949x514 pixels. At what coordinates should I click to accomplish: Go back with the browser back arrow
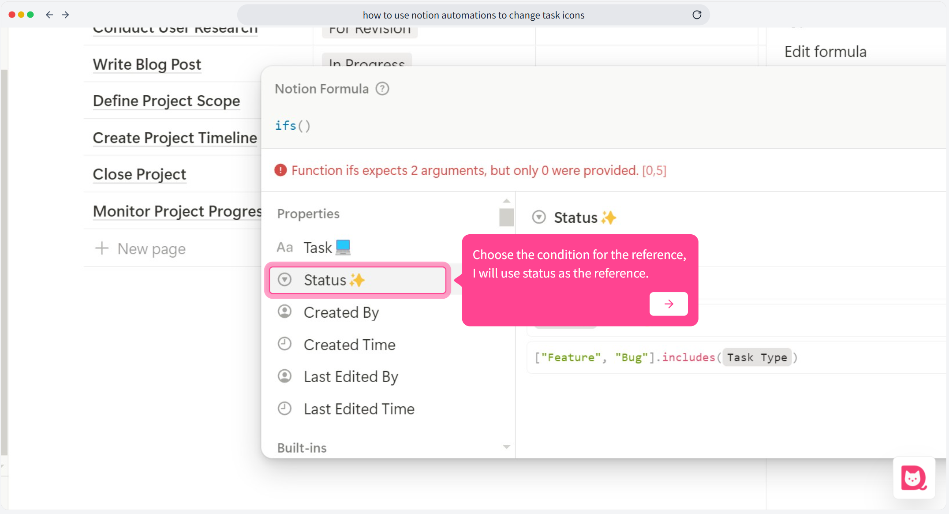(49, 15)
